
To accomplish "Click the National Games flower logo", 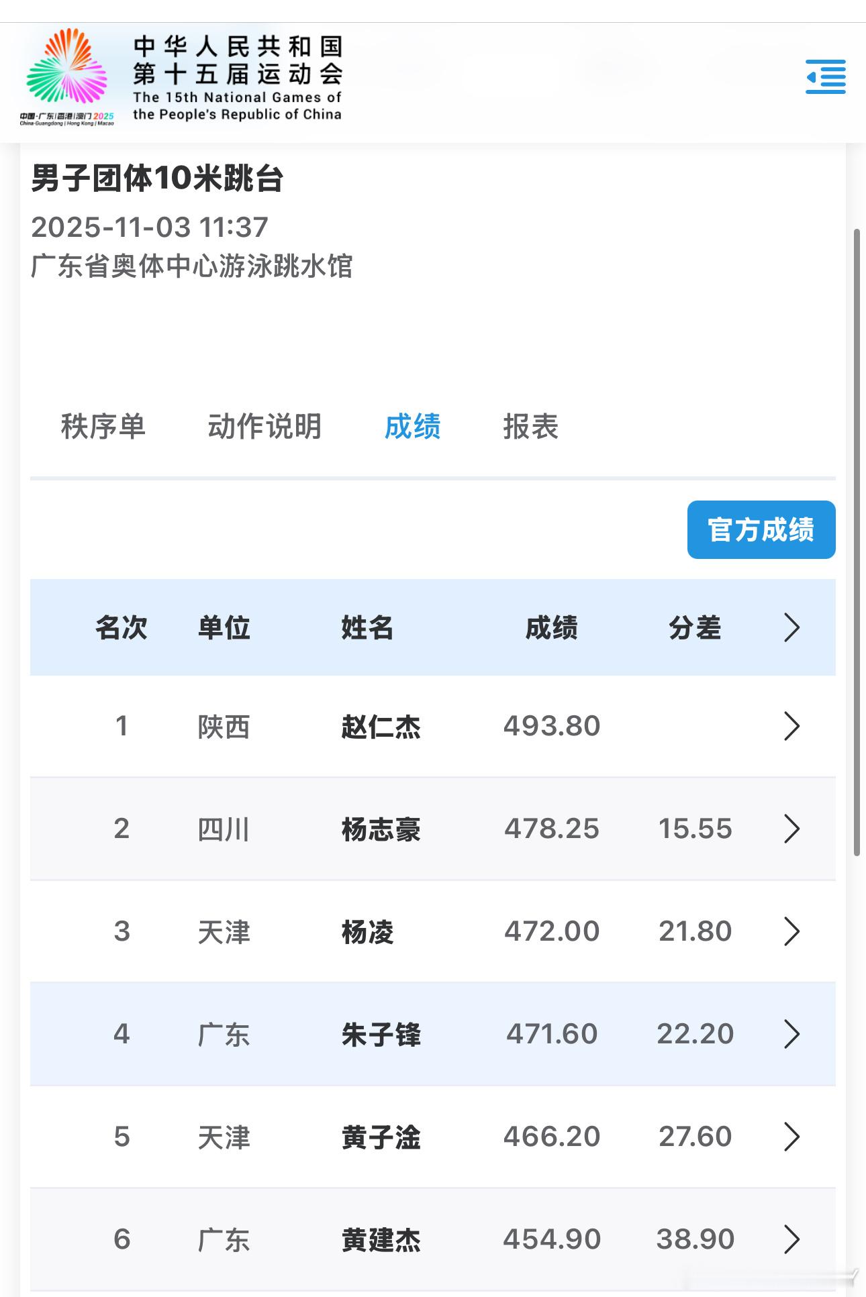I will 67,70.
